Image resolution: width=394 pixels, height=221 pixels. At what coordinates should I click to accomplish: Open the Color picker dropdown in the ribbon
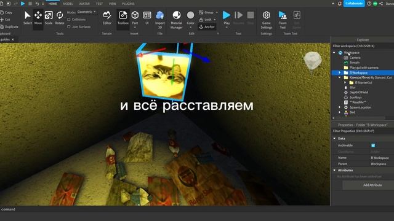(x=190, y=27)
